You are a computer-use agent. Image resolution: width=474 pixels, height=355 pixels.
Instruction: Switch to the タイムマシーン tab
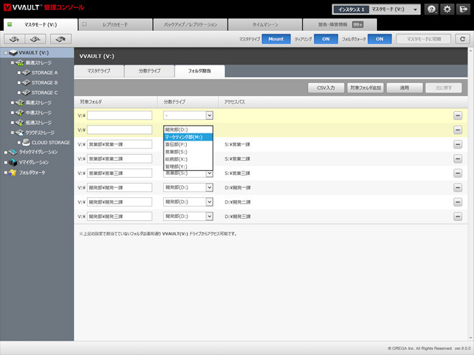pyautogui.click(x=265, y=25)
